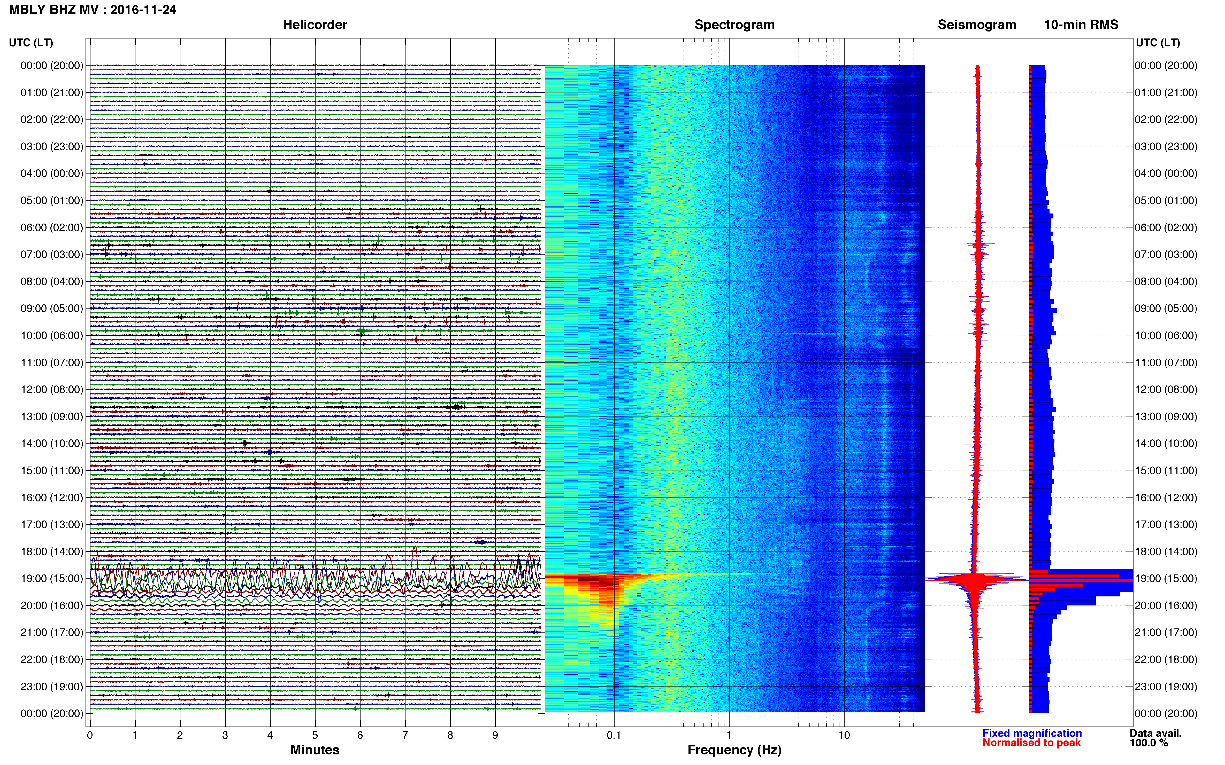Click the left '05:00 (01:00)' time label
This screenshot has height=765, width=1225.
52,200
